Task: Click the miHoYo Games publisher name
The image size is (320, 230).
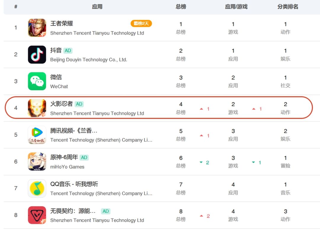Action: point(67,167)
